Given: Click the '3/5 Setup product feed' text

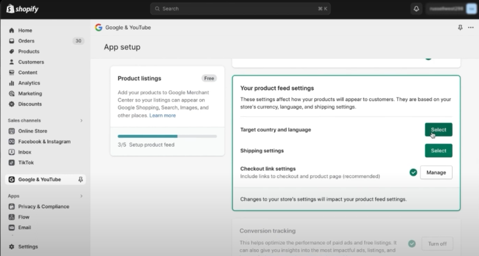Looking at the screenshot, I should (146, 145).
